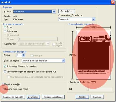Toggle Usar tamaño de papel personalizado checkbox
Viewport: 116px width, 102px height.
click(x=9, y=77)
